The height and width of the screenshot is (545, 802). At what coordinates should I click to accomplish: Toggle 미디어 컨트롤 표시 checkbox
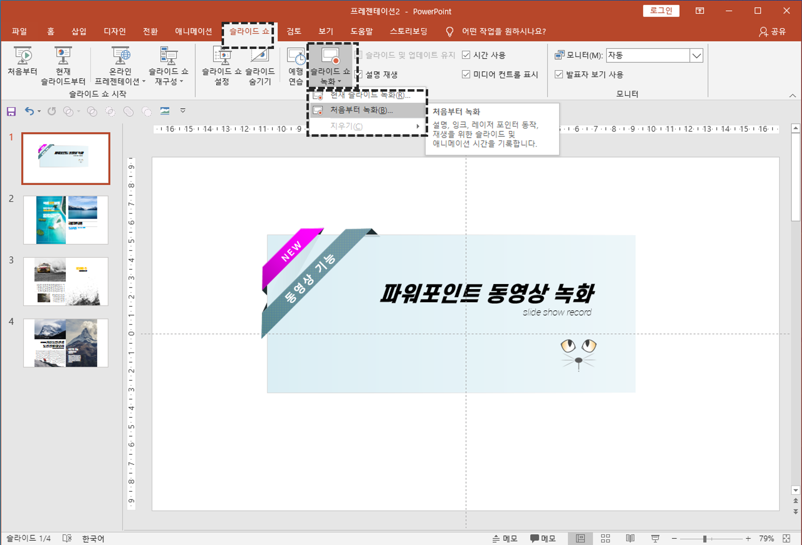pyautogui.click(x=466, y=74)
